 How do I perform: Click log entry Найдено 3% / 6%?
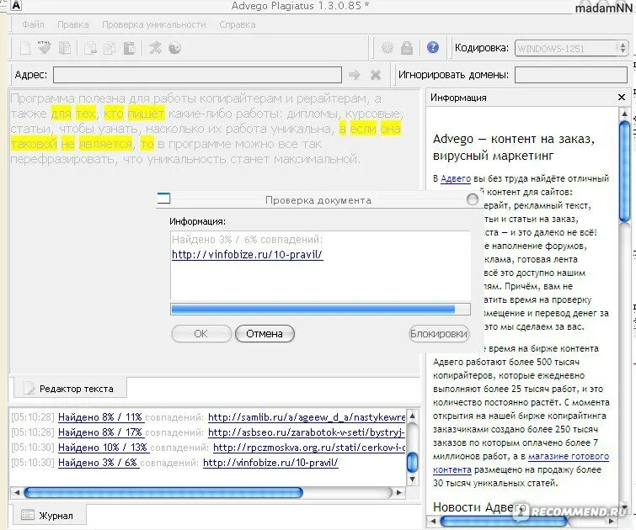coord(98,463)
